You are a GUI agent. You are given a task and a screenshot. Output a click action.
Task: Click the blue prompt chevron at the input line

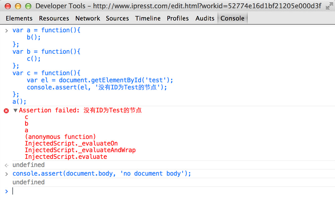pyautogui.click(x=7, y=191)
